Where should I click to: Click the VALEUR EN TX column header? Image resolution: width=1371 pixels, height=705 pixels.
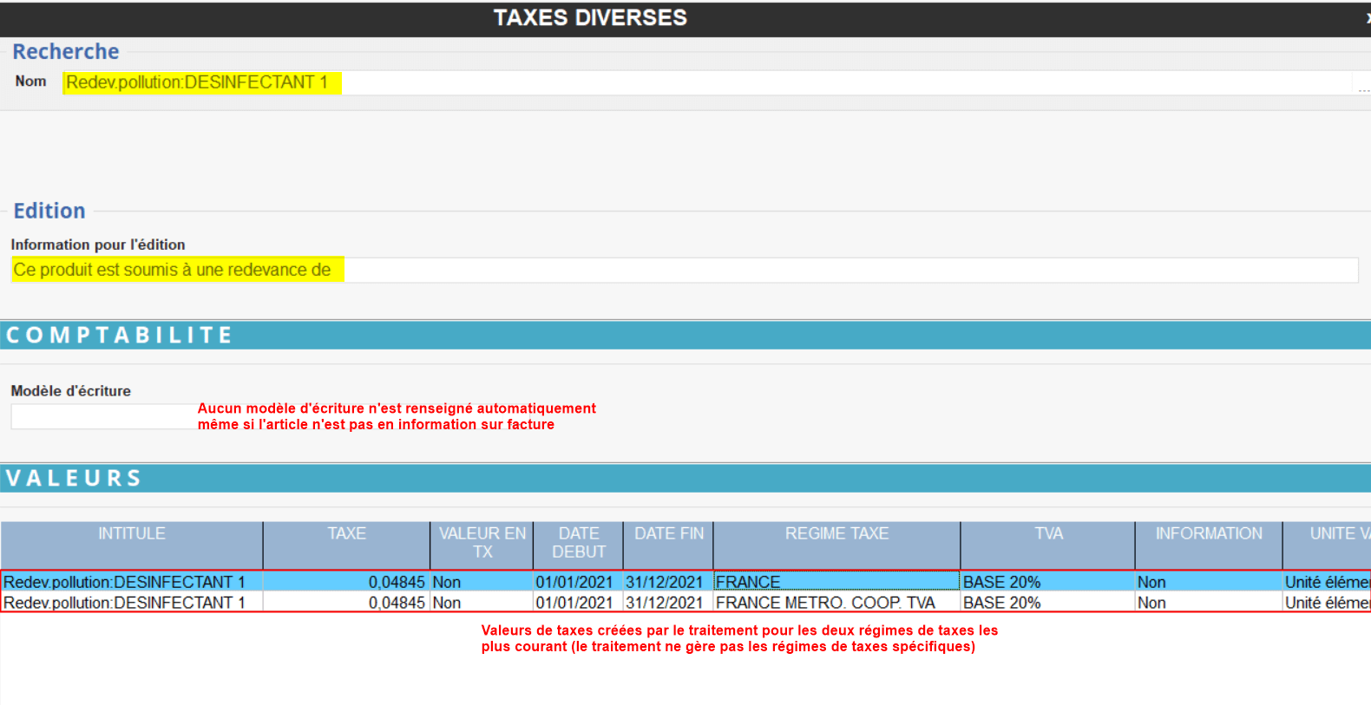pyautogui.click(x=482, y=543)
